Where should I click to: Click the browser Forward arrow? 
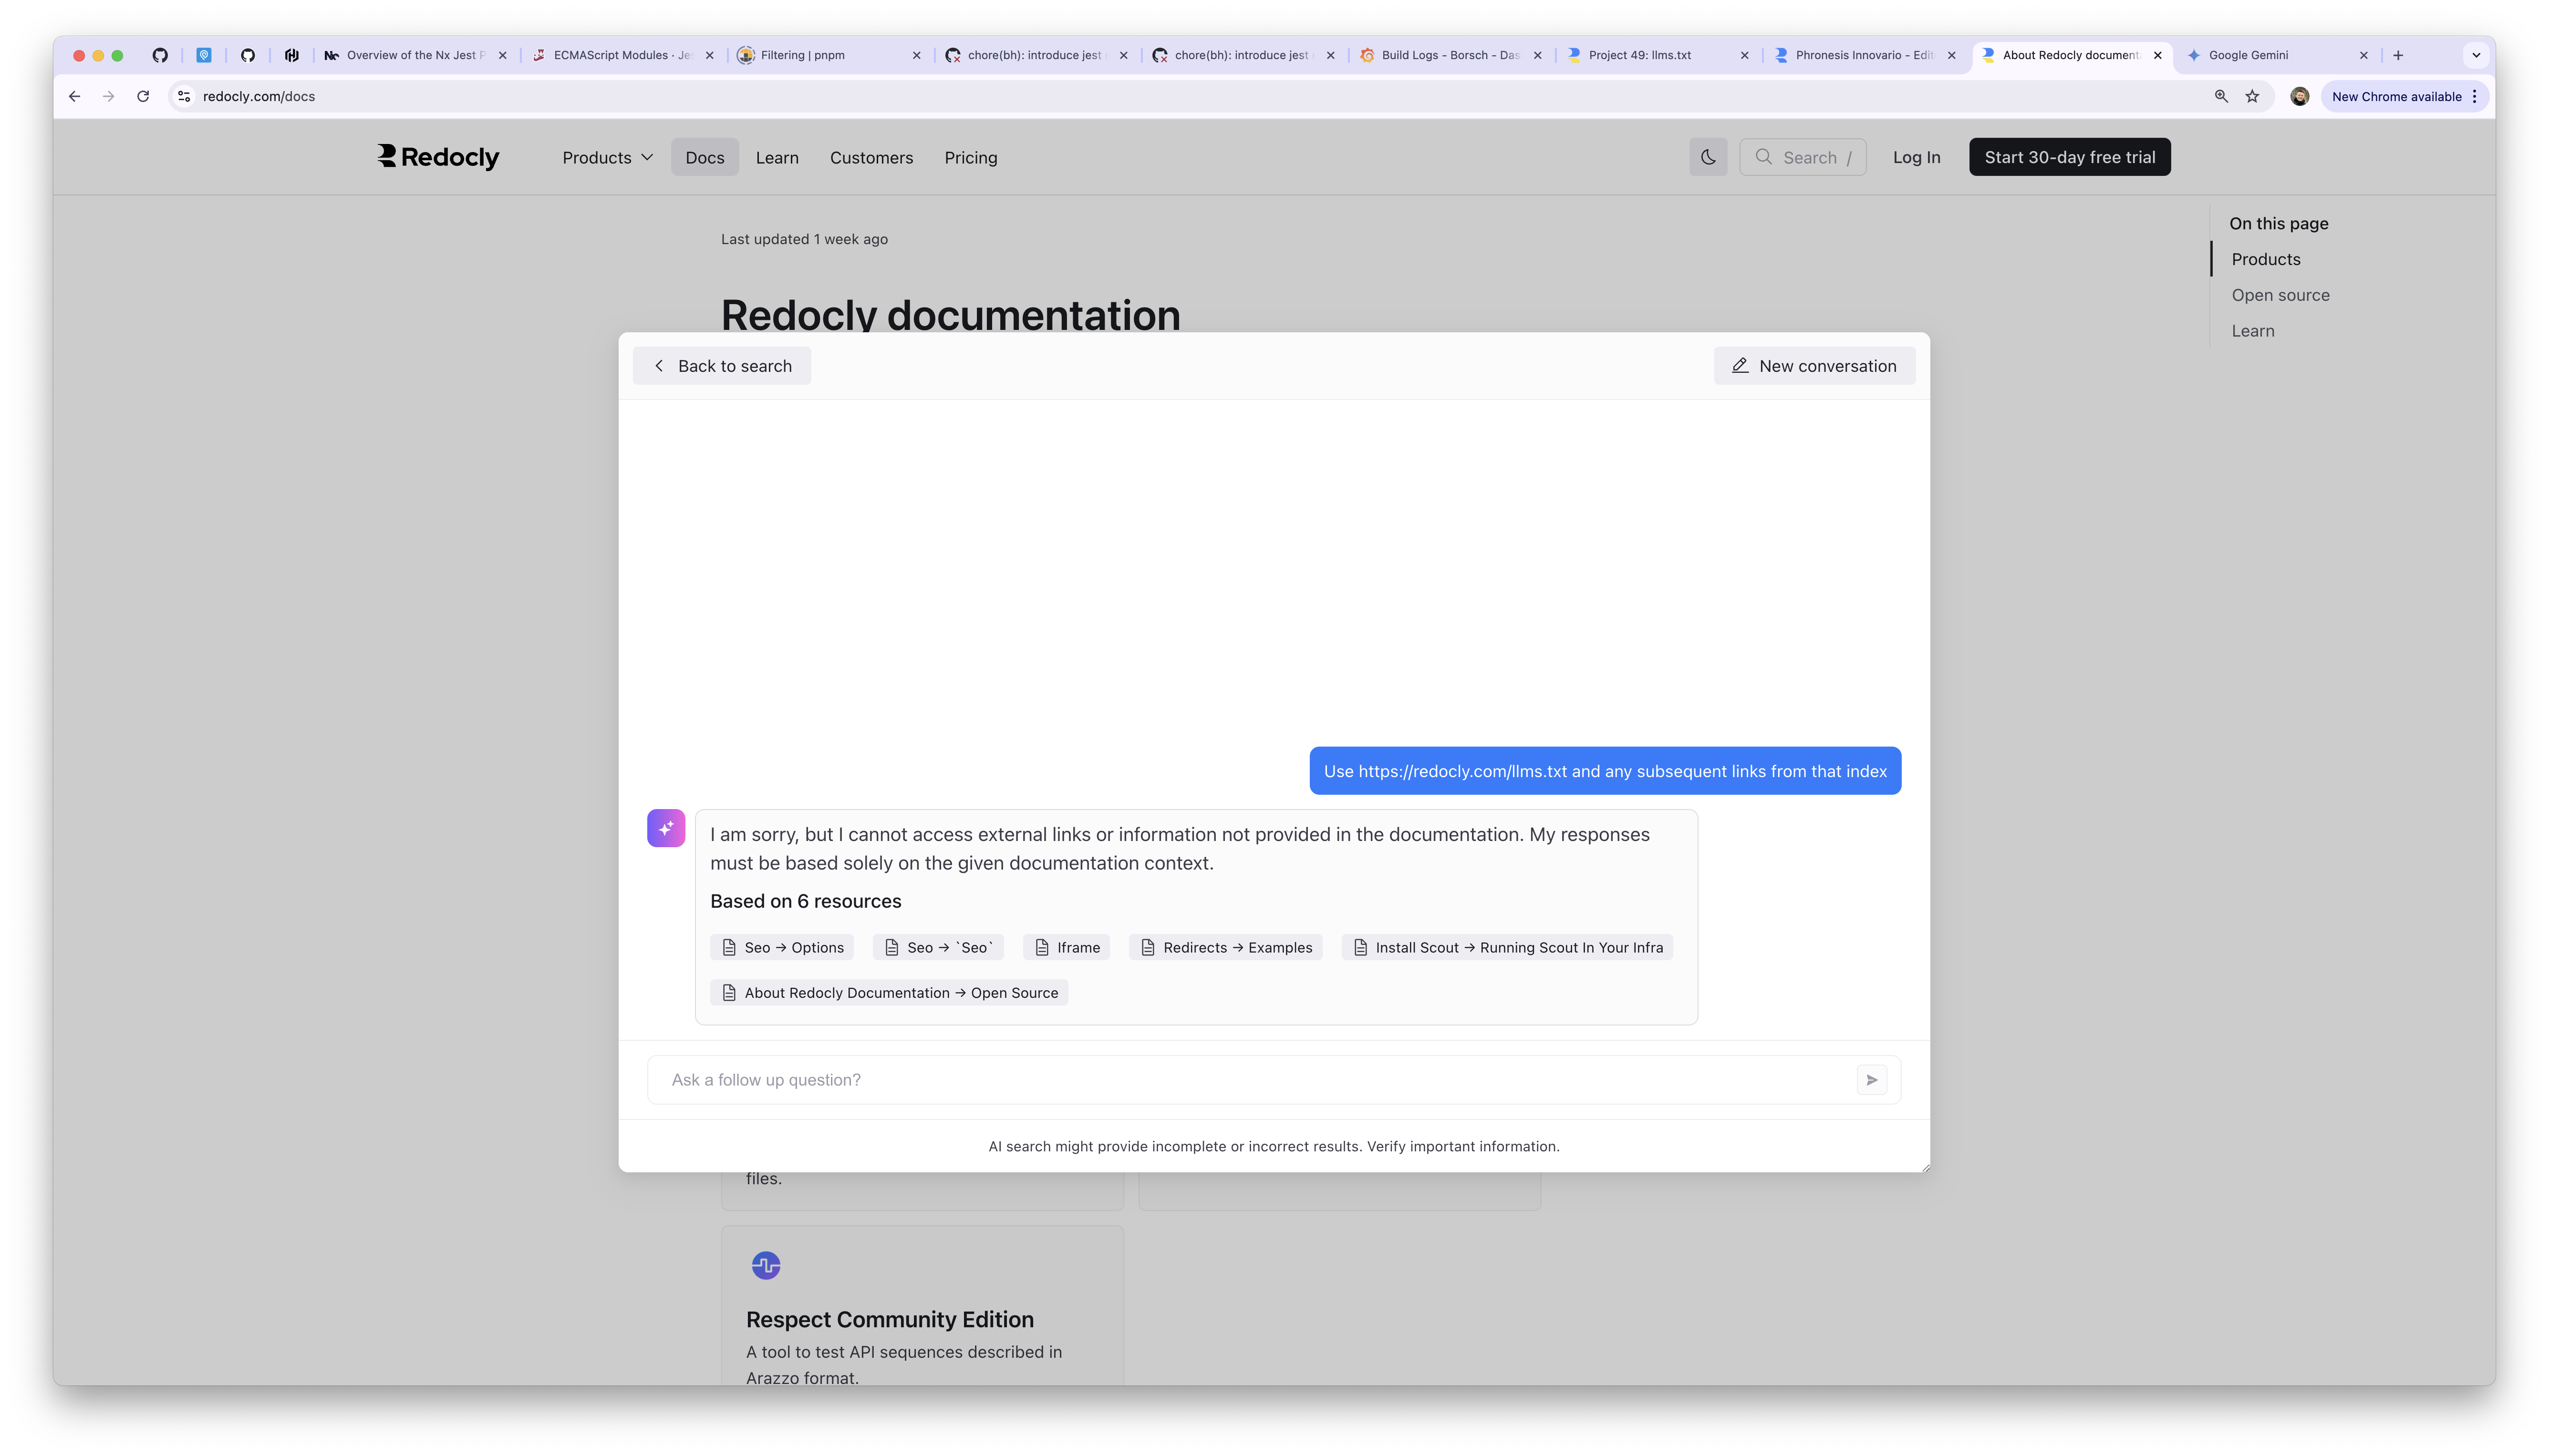[x=108, y=96]
